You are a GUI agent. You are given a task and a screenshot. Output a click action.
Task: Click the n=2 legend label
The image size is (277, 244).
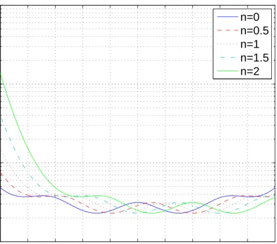(250, 71)
